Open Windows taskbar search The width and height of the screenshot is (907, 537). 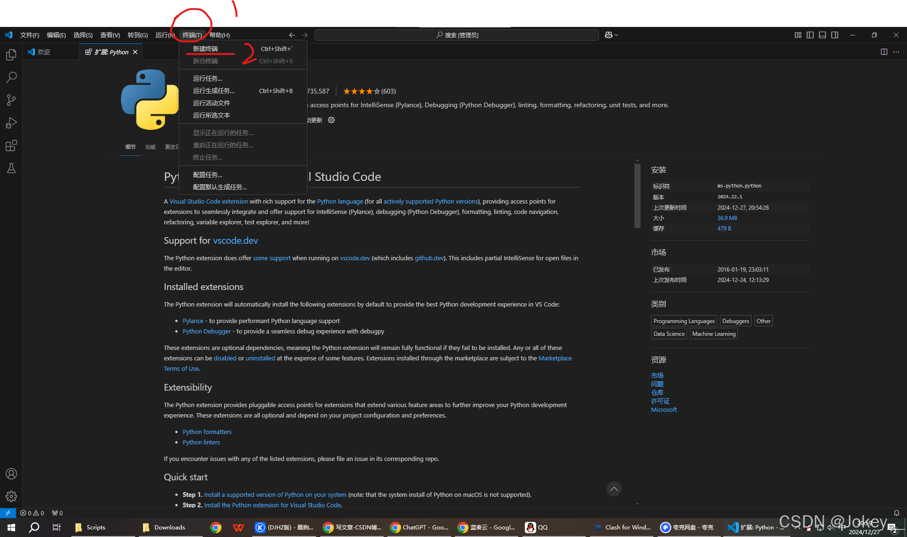point(34,528)
